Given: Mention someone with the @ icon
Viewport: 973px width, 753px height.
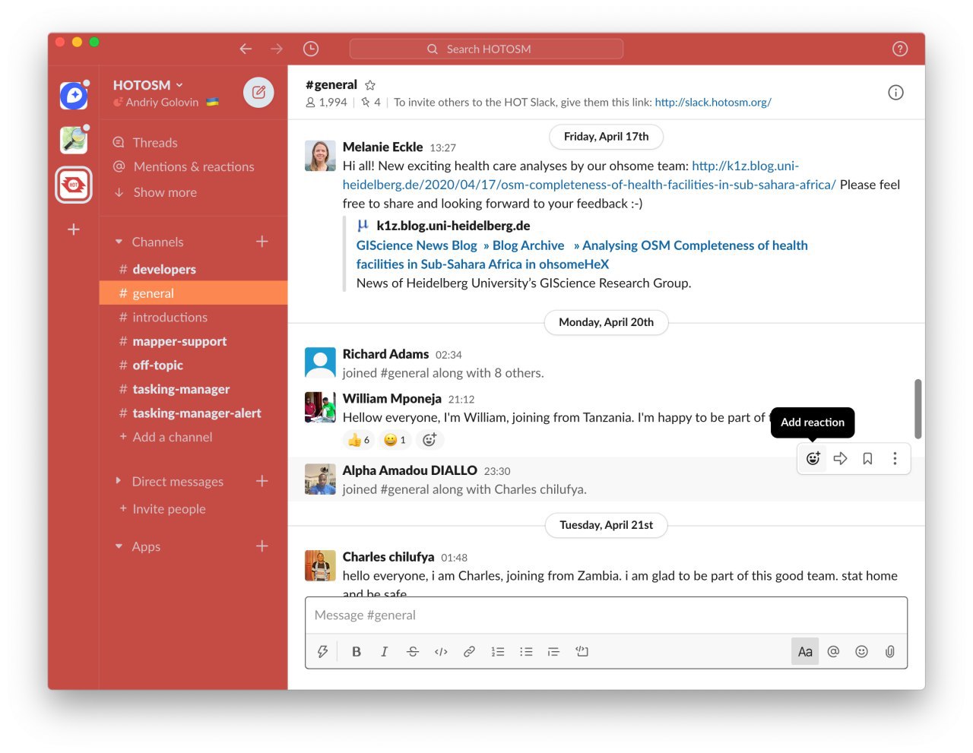Looking at the screenshot, I should (x=833, y=651).
